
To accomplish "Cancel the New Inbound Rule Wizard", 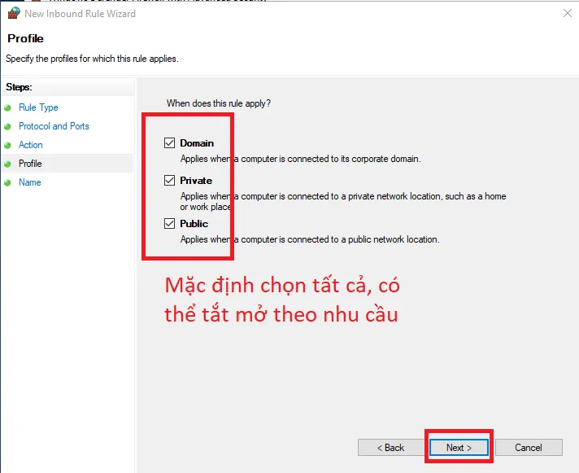I will click(529, 448).
